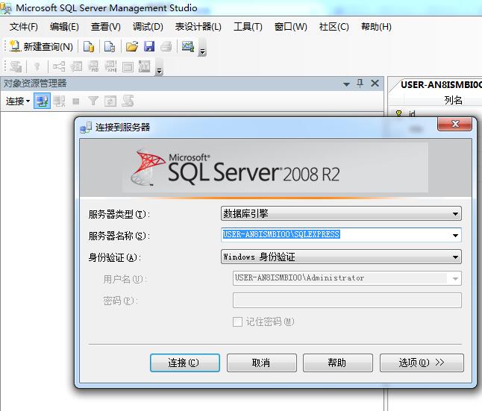This screenshot has width=482, height=411.
Task: Expand the standard toolbar overflow arrow
Action: (202, 52)
